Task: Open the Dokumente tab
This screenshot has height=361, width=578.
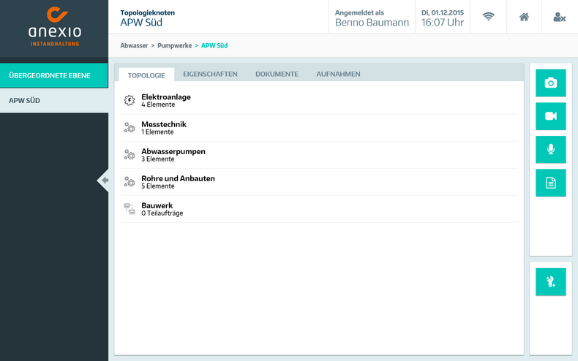Action: pyautogui.click(x=277, y=75)
